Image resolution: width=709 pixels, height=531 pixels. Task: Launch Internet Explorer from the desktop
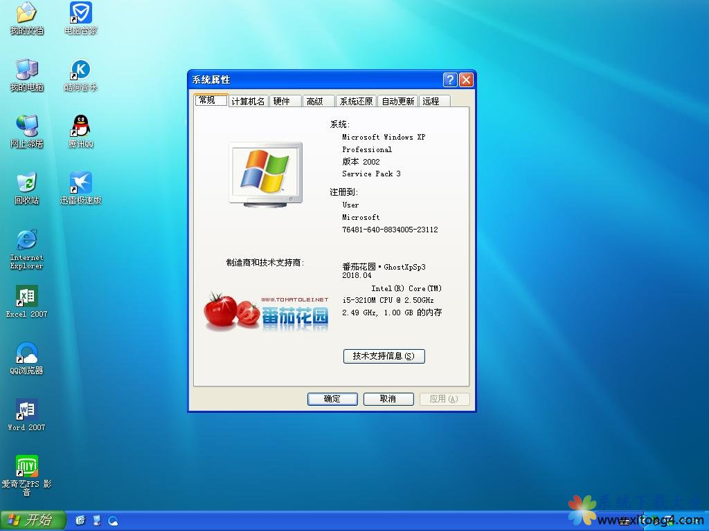(x=26, y=240)
